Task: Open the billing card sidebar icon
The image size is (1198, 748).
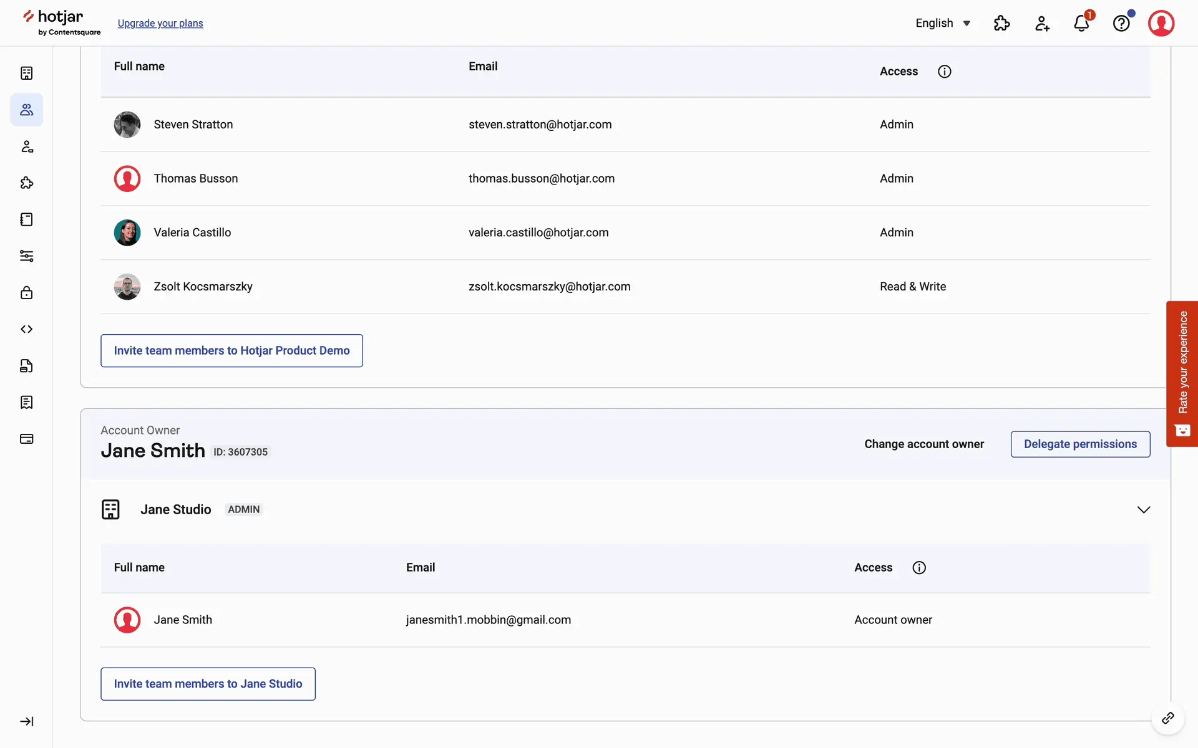Action: click(26, 439)
